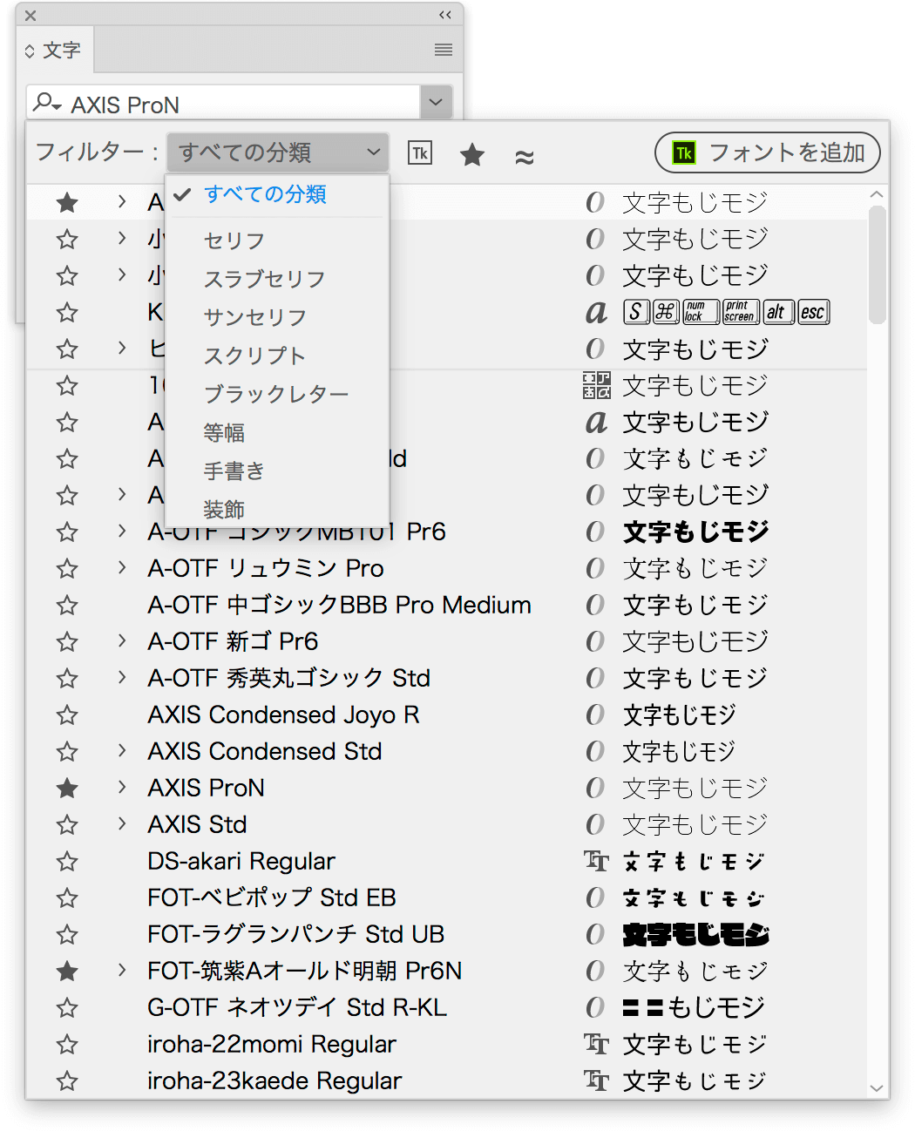
Task: Click the OpenType icon for G-OTF ネオツデイ
Action: pyautogui.click(x=595, y=1007)
